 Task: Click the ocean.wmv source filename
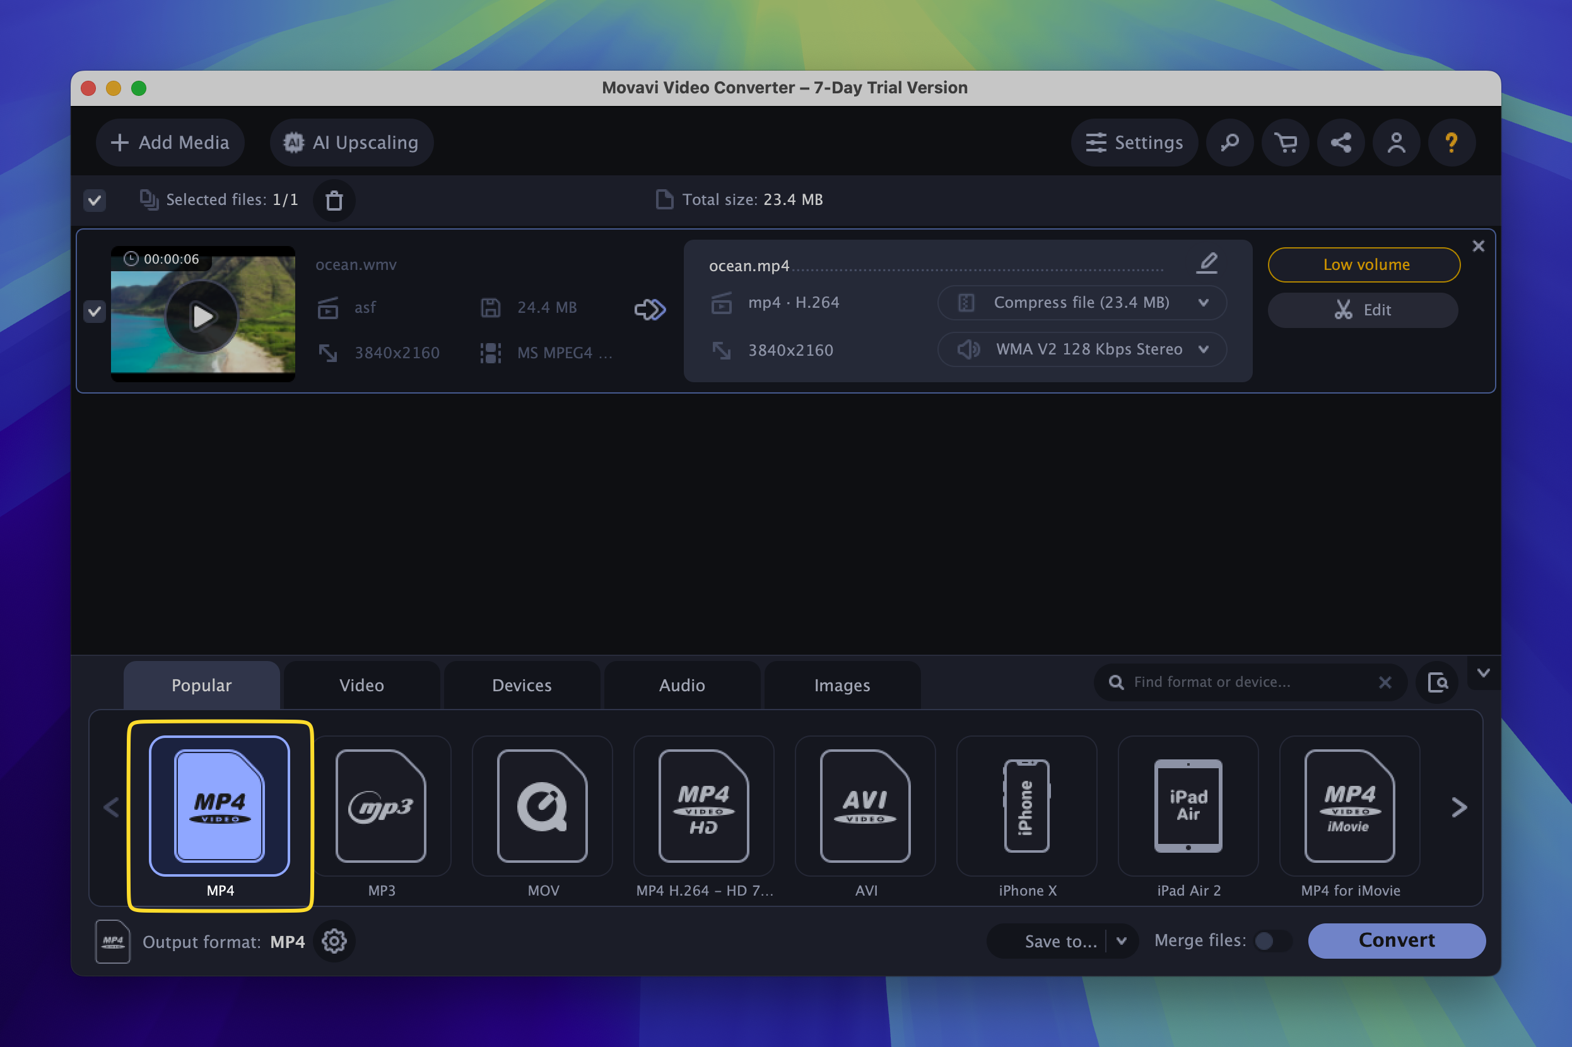(356, 264)
